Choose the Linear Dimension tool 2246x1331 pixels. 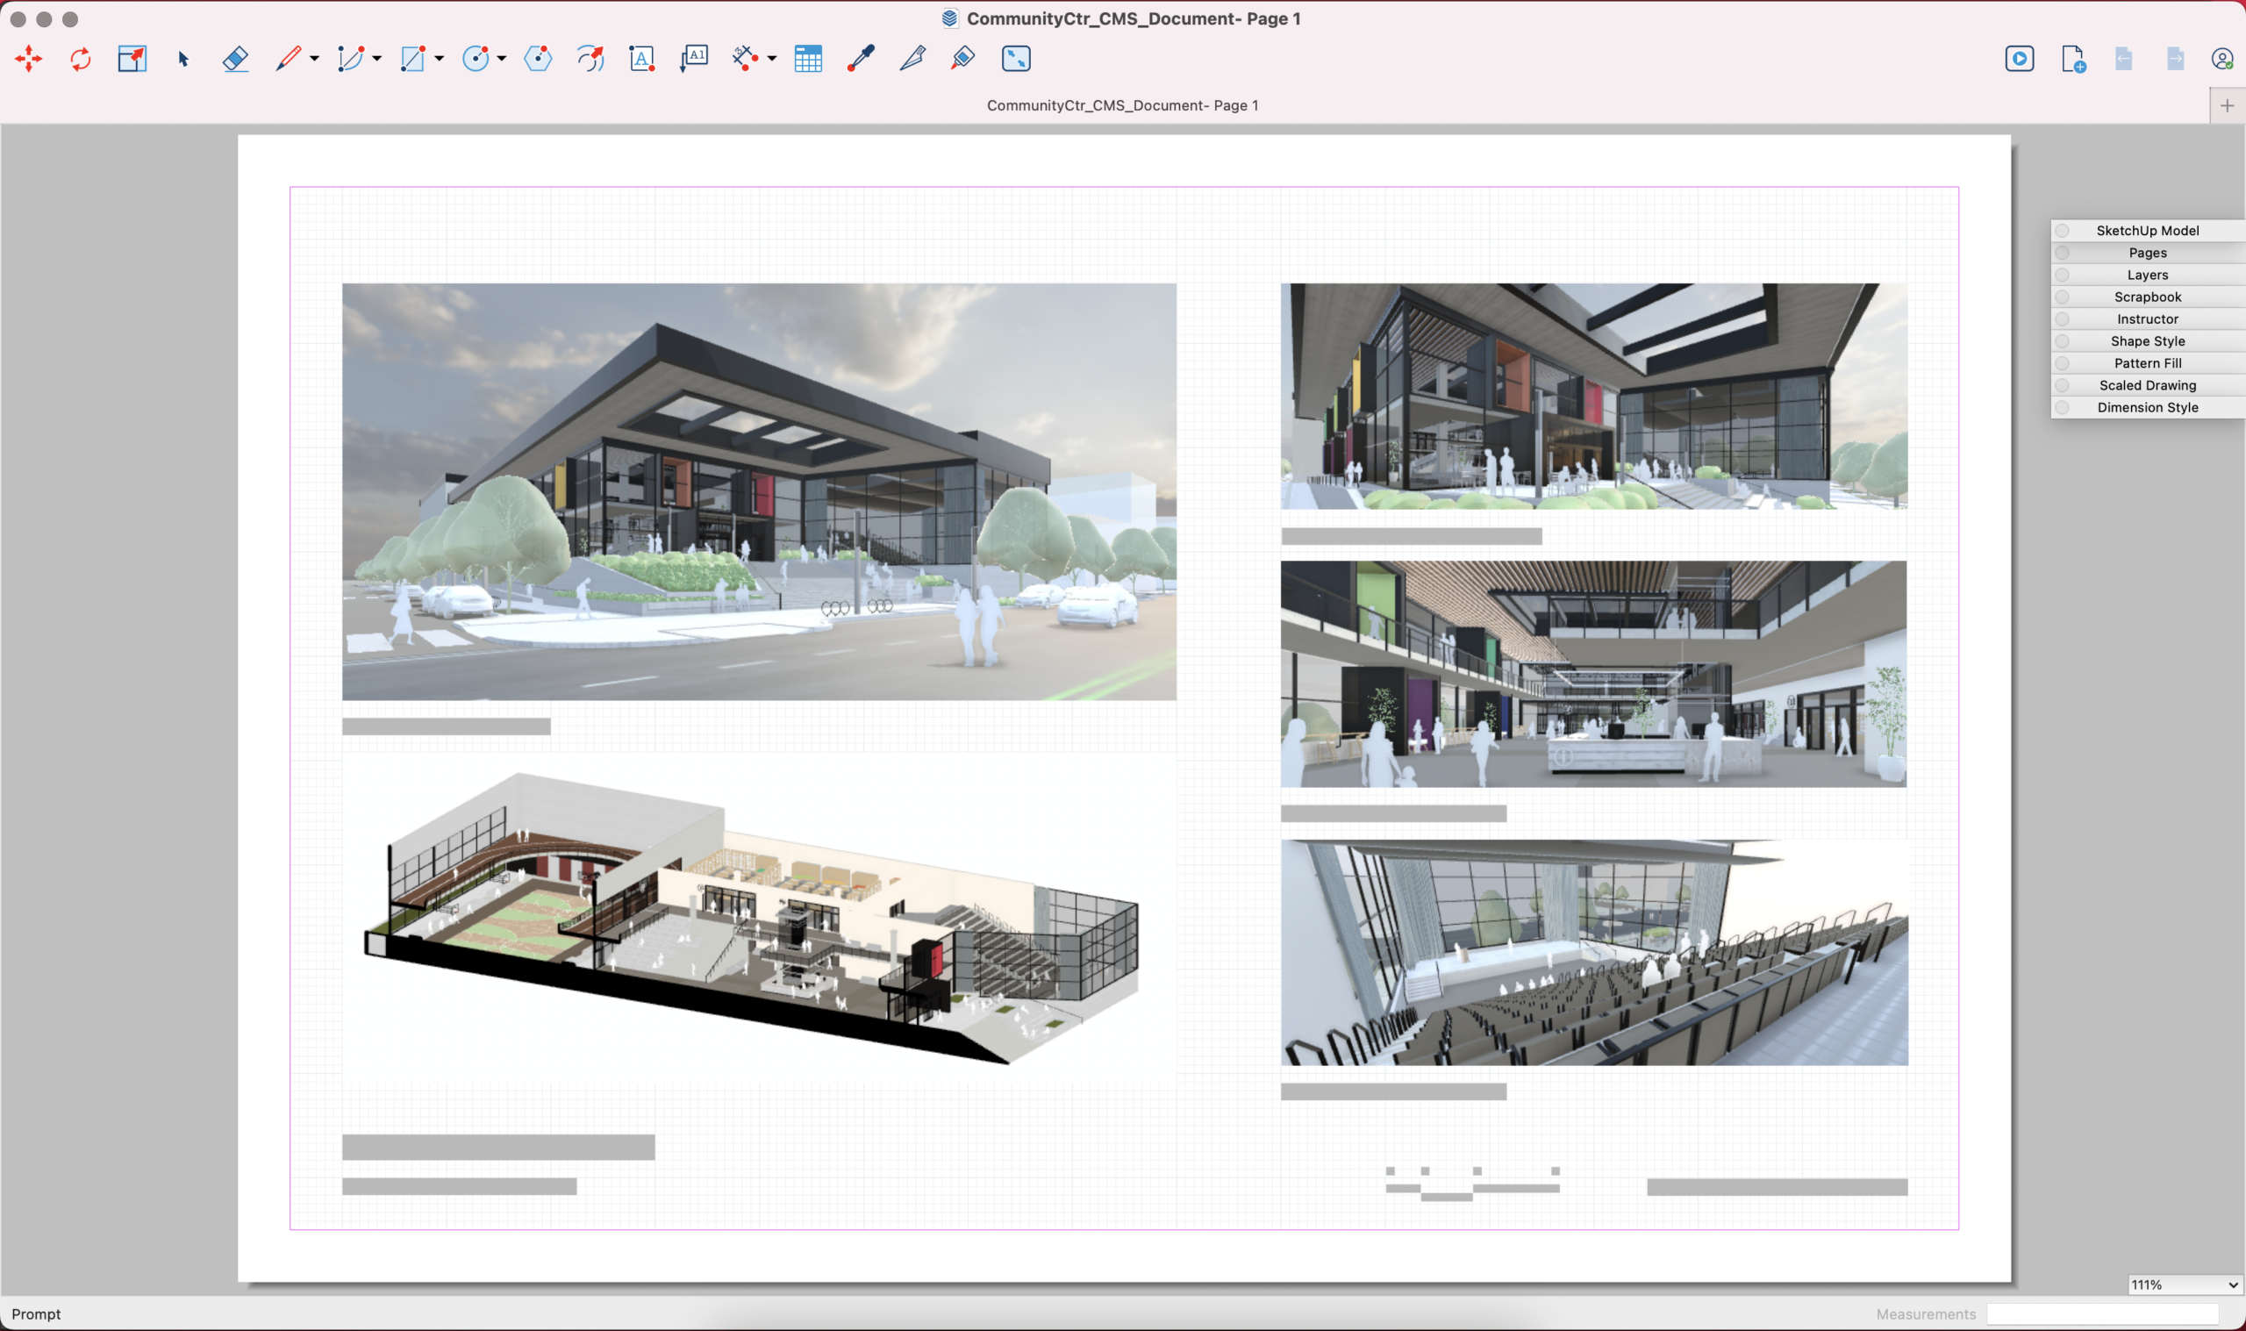[x=745, y=59]
